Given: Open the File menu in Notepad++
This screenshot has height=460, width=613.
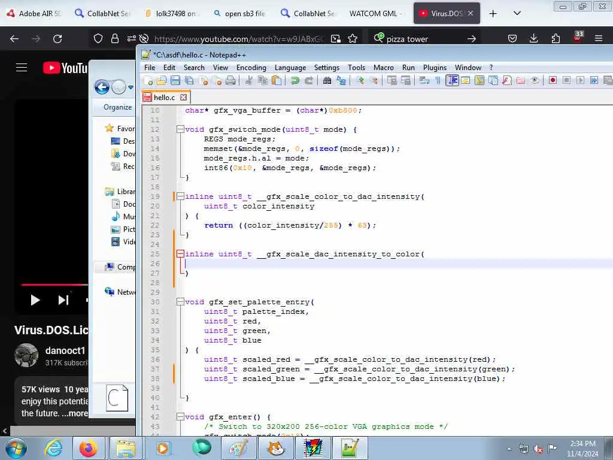Looking at the screenshot, I should [x=150, y=68].
